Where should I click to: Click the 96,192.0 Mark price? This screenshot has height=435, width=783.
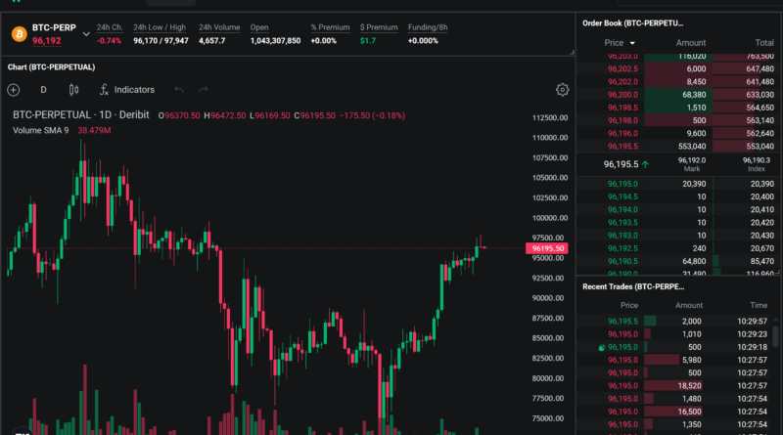pyautogui.click(x=692, y=160)
